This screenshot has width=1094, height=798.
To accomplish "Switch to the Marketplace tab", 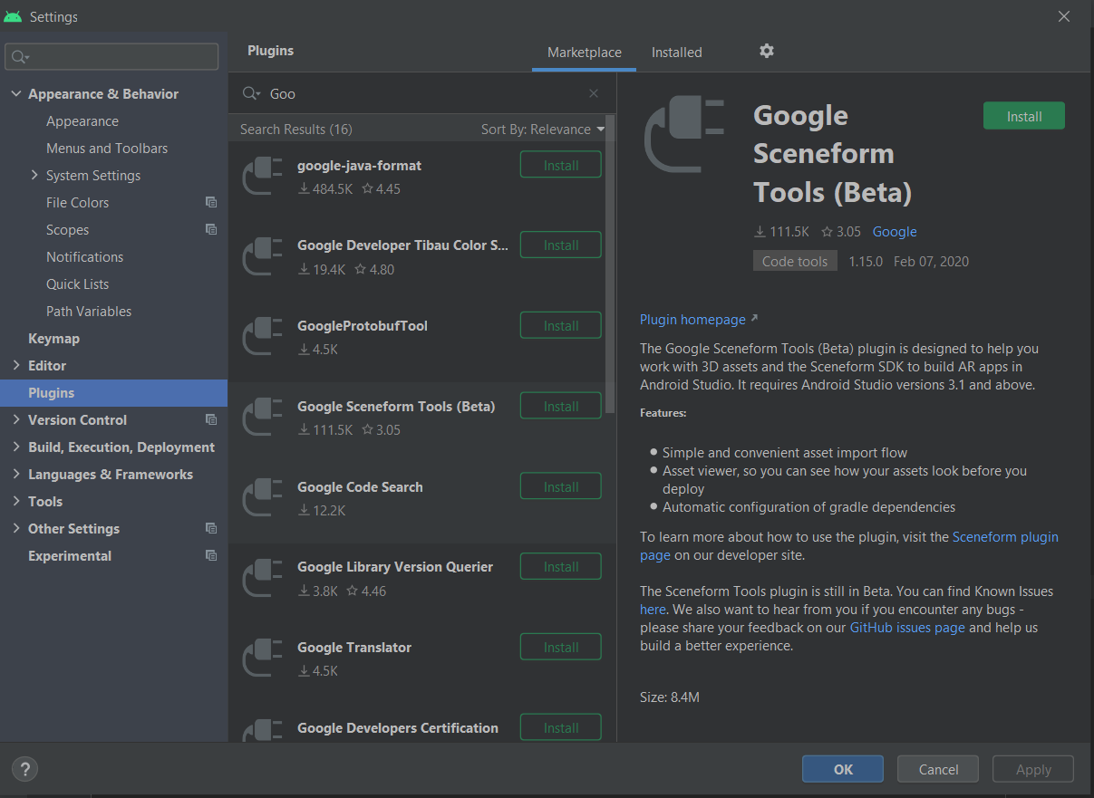I will click(x=585, y=53).
